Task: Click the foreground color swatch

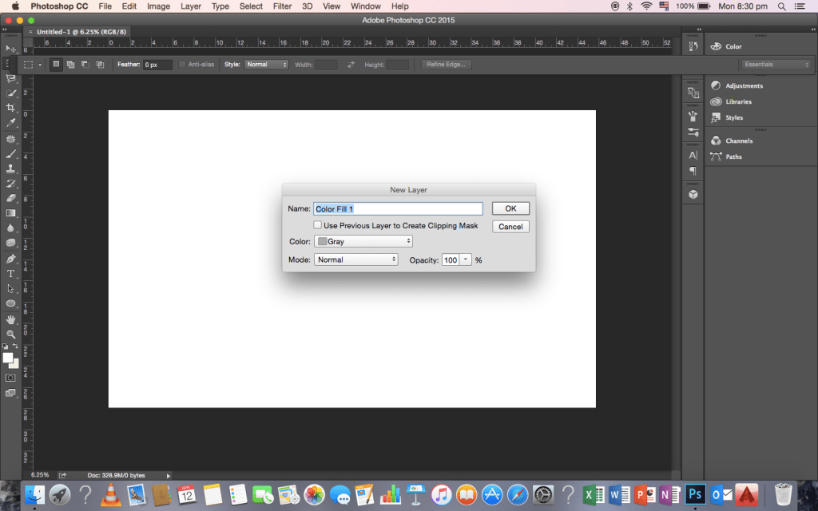Action: tap(8, 357)
